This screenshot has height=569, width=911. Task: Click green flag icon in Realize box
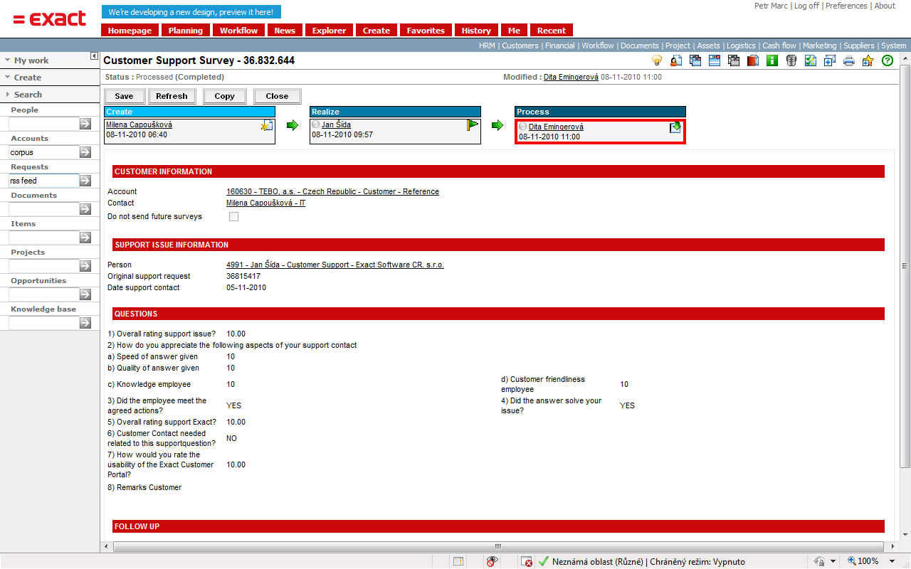tap(473, 125)
